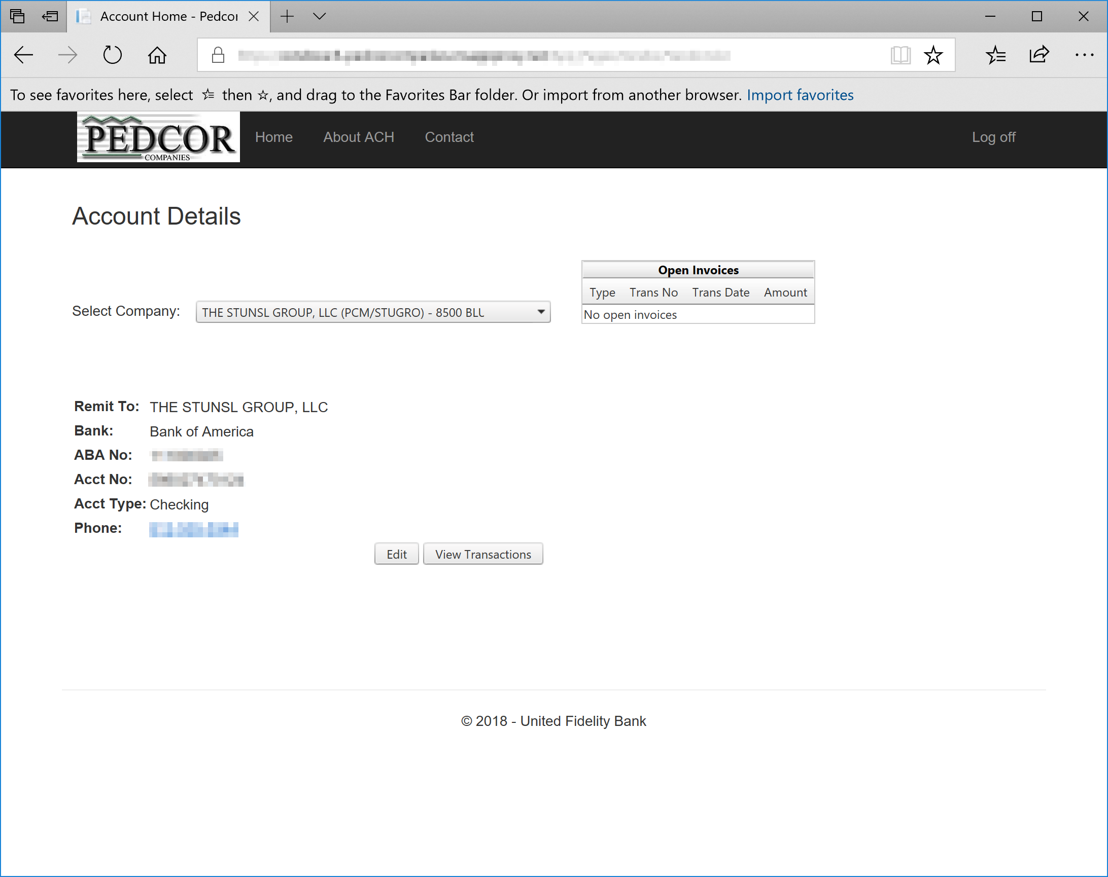Refresh the current page
Viewport: 1108px width, 877px height.
112,55
